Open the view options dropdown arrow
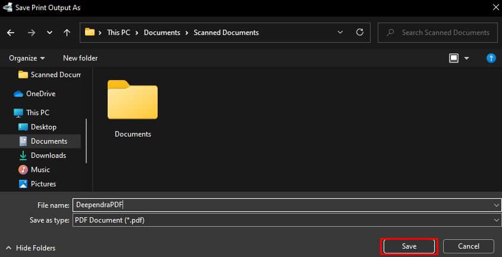The width and height of the screenshot is (502, 257). [466, 58]
